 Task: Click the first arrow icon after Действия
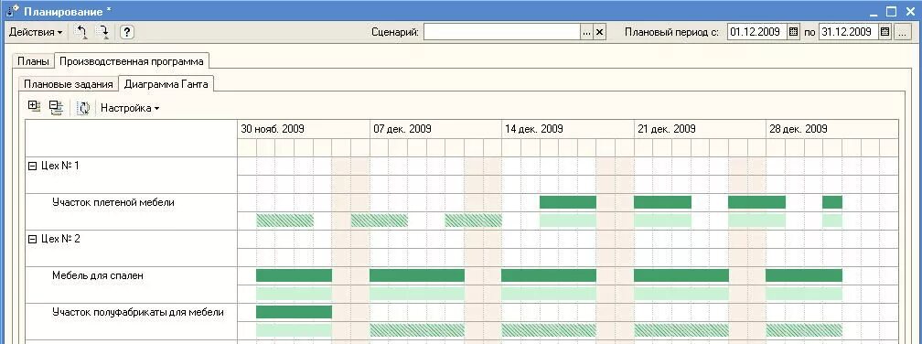coord(81,32)
